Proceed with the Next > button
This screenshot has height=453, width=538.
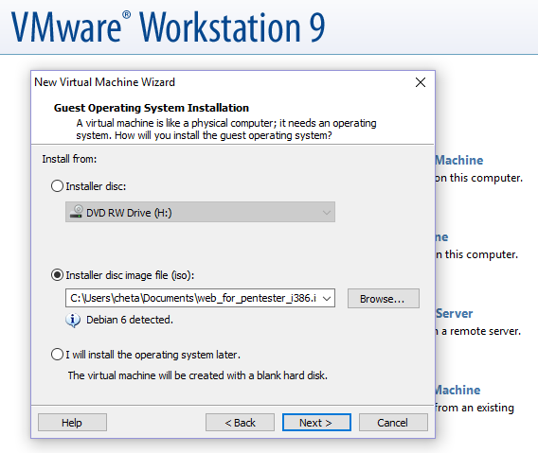click(316, 422)
